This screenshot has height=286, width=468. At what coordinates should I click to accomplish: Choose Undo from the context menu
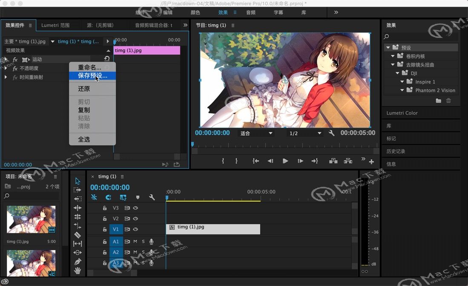pos(92,89)
